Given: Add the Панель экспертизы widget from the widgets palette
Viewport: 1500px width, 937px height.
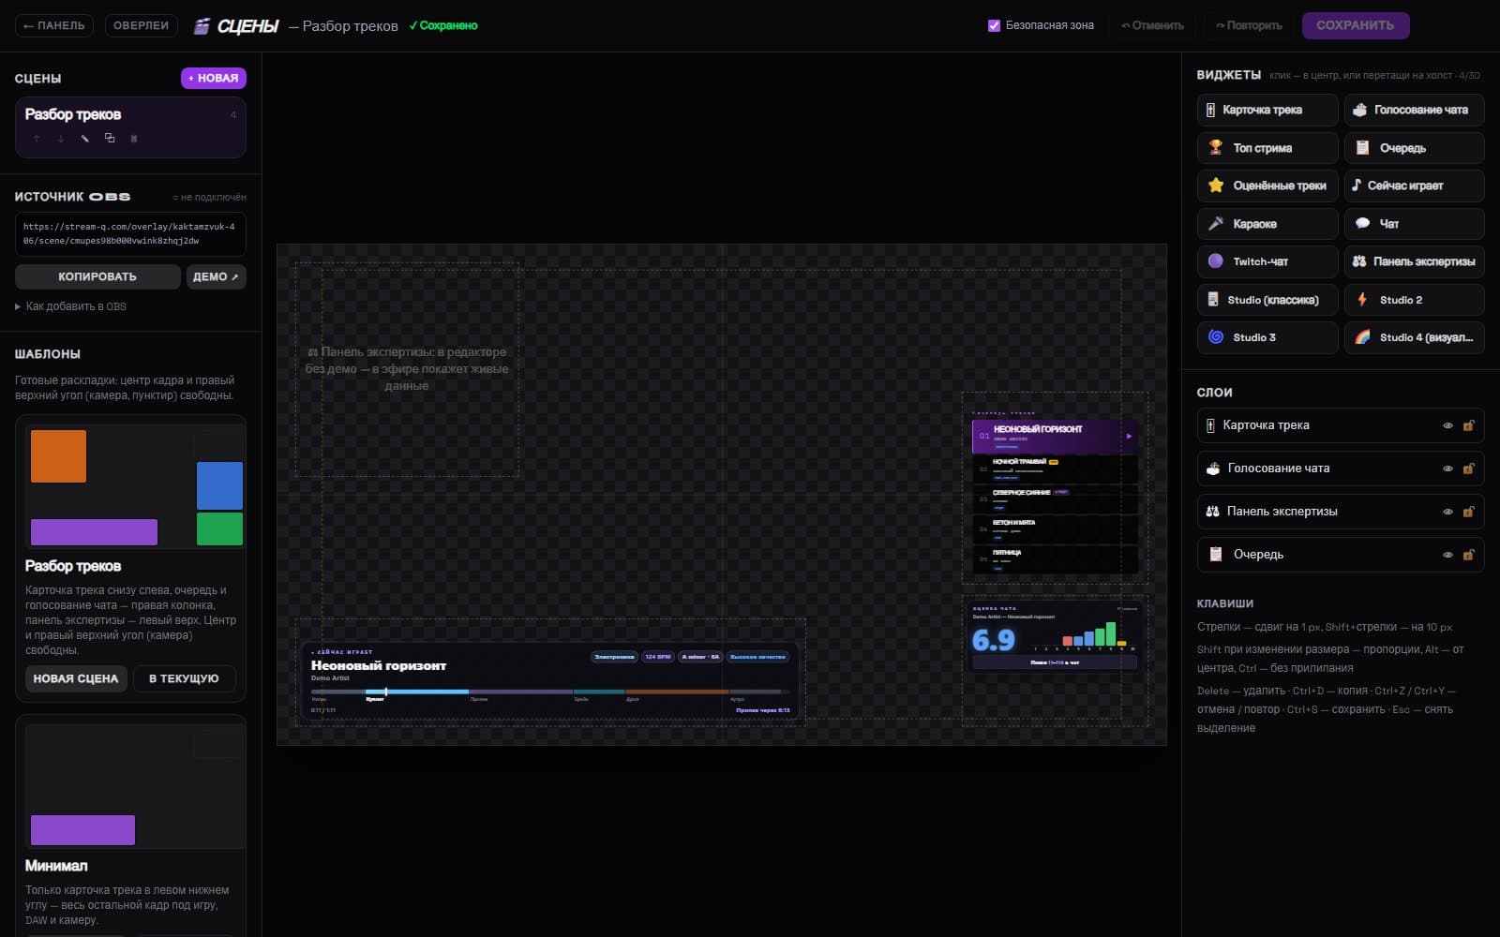Looking at the screenshot, I should 1414,261.
